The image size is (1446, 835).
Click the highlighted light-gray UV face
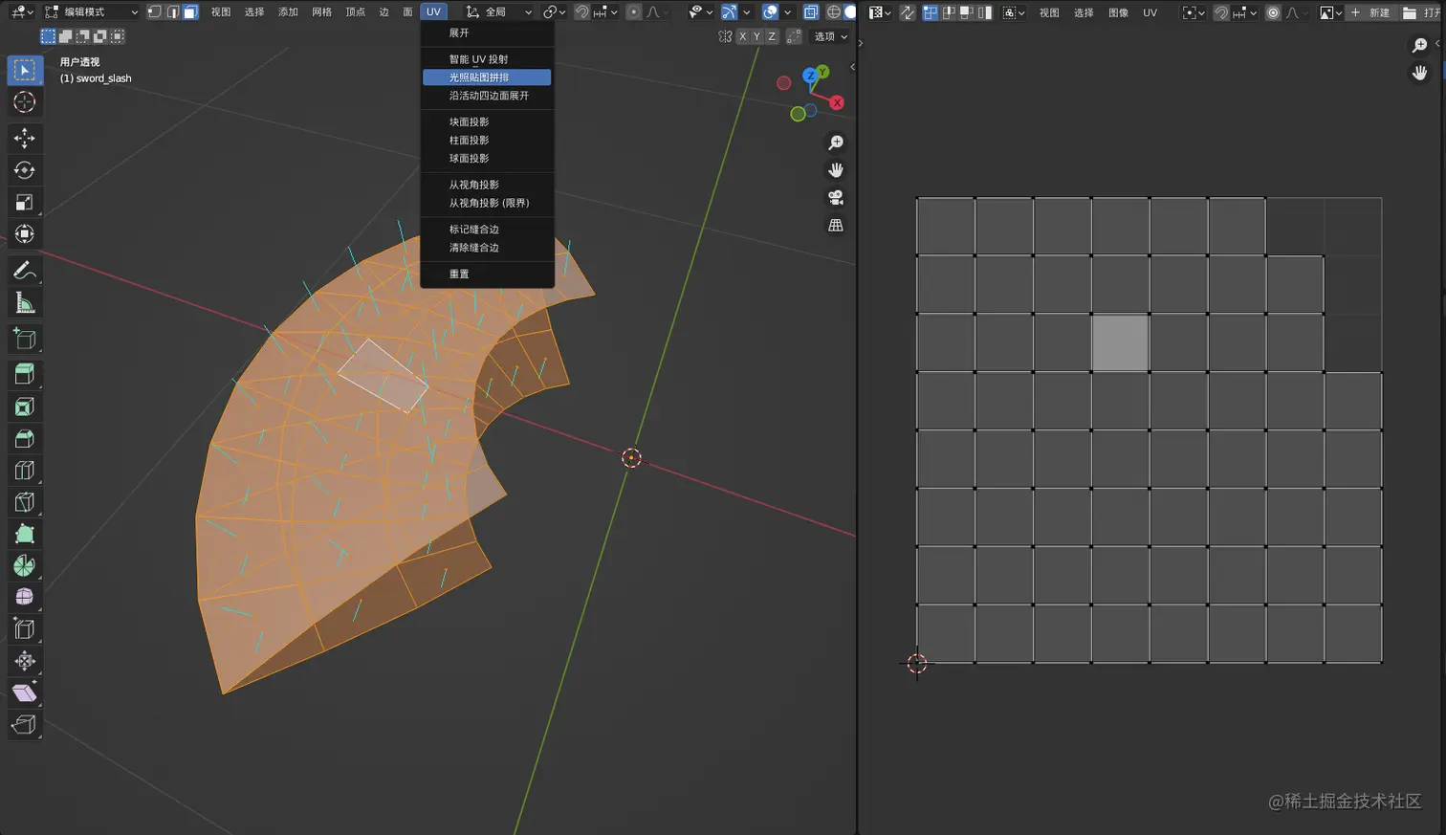(x=1120, y=343)
